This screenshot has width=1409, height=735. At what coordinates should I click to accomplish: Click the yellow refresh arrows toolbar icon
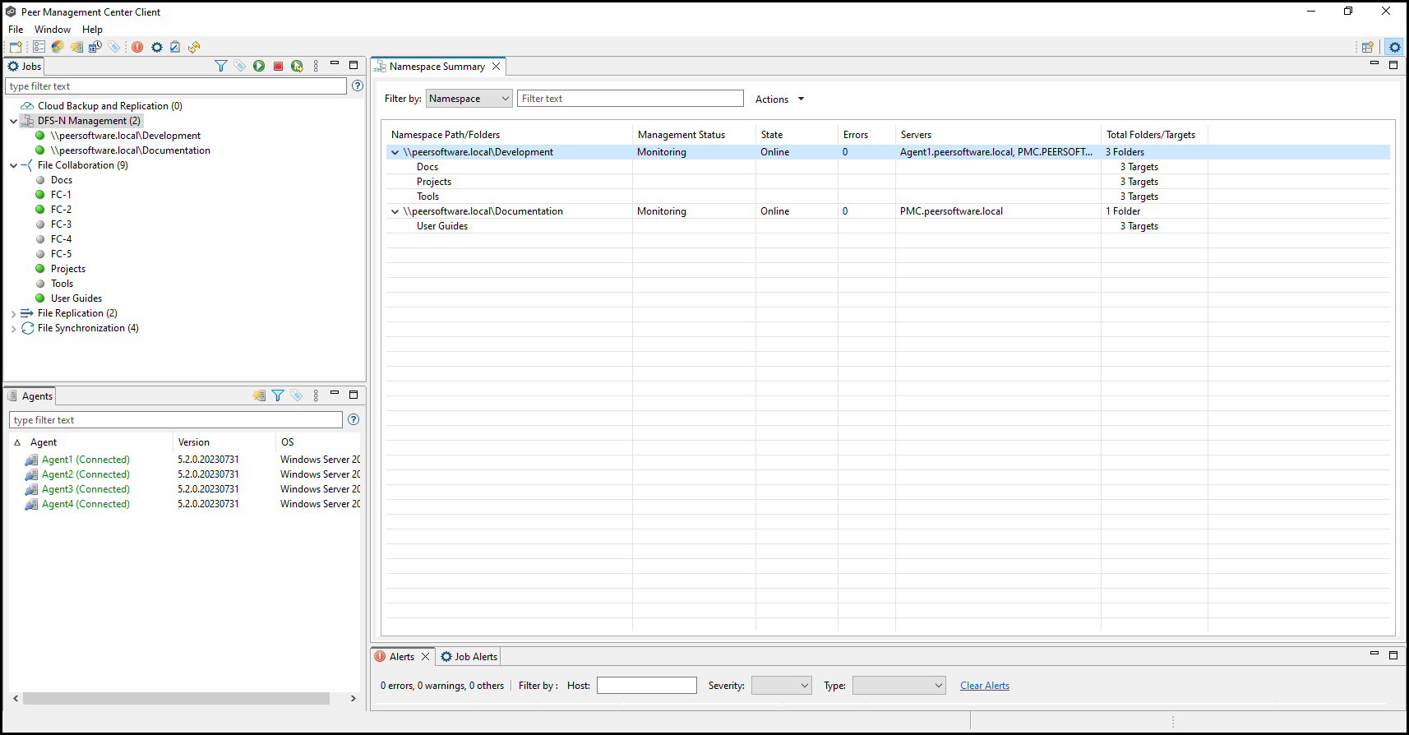pos(194,47)
